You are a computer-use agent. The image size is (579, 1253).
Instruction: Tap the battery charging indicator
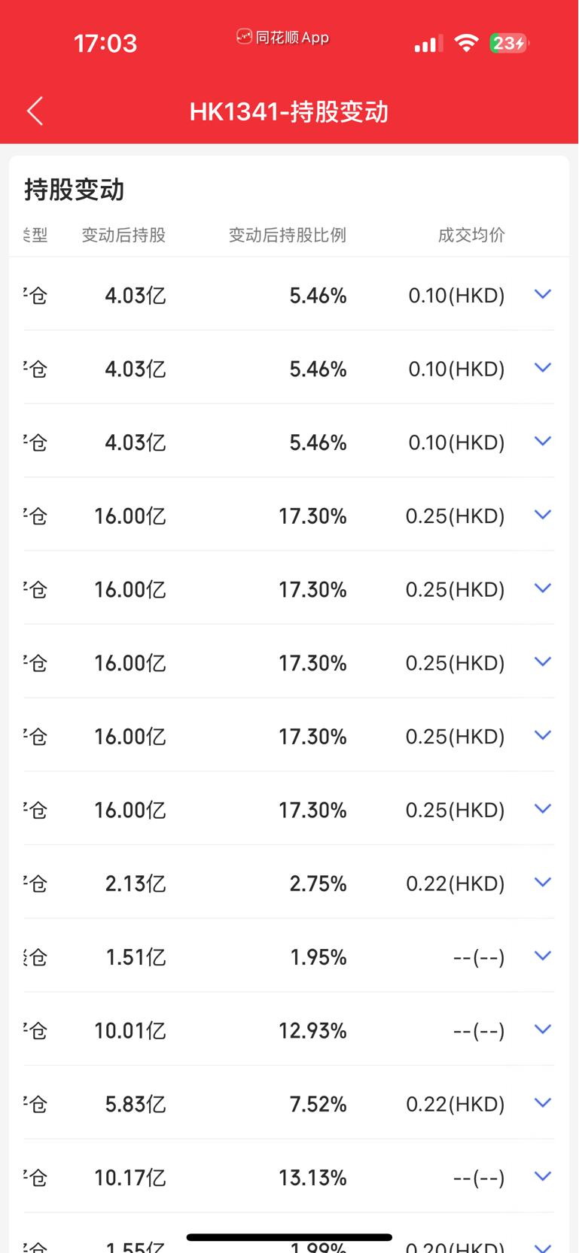click(x=509, y=44)
